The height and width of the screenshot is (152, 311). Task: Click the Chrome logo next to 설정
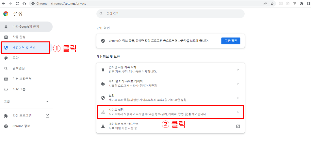6,14
